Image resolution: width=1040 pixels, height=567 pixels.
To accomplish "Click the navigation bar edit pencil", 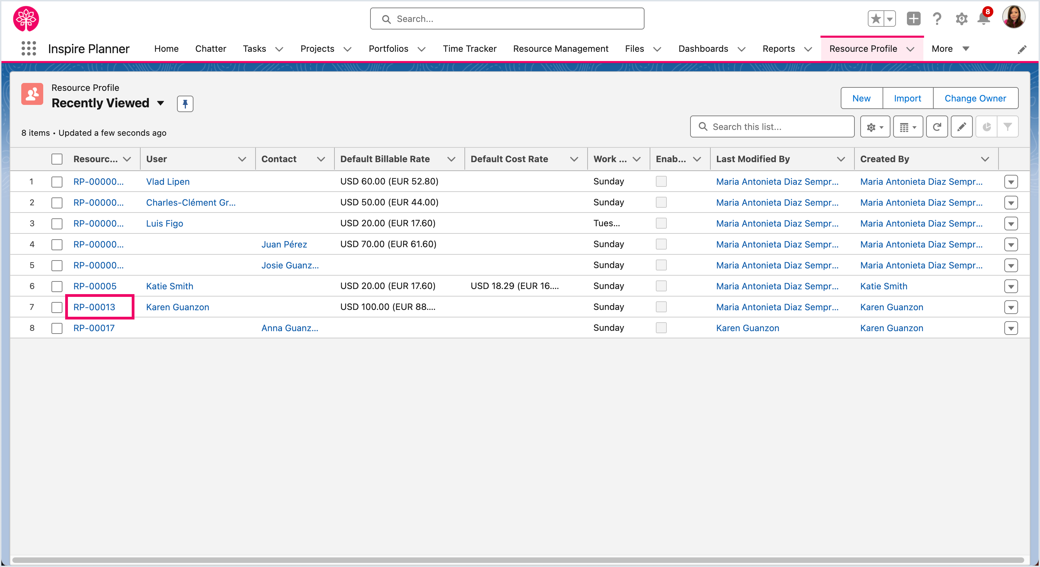I will click(x=1022, y=49).
